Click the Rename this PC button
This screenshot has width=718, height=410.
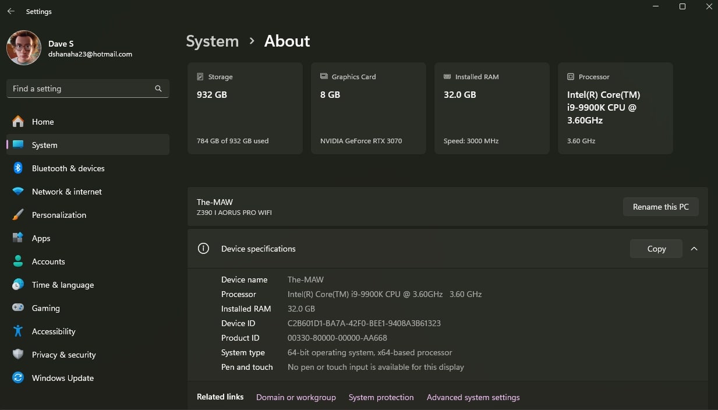pyautogui.click(x=660, y=207)
